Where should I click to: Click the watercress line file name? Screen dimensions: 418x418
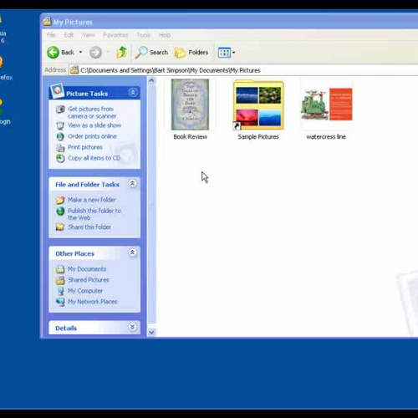point(326,137)
